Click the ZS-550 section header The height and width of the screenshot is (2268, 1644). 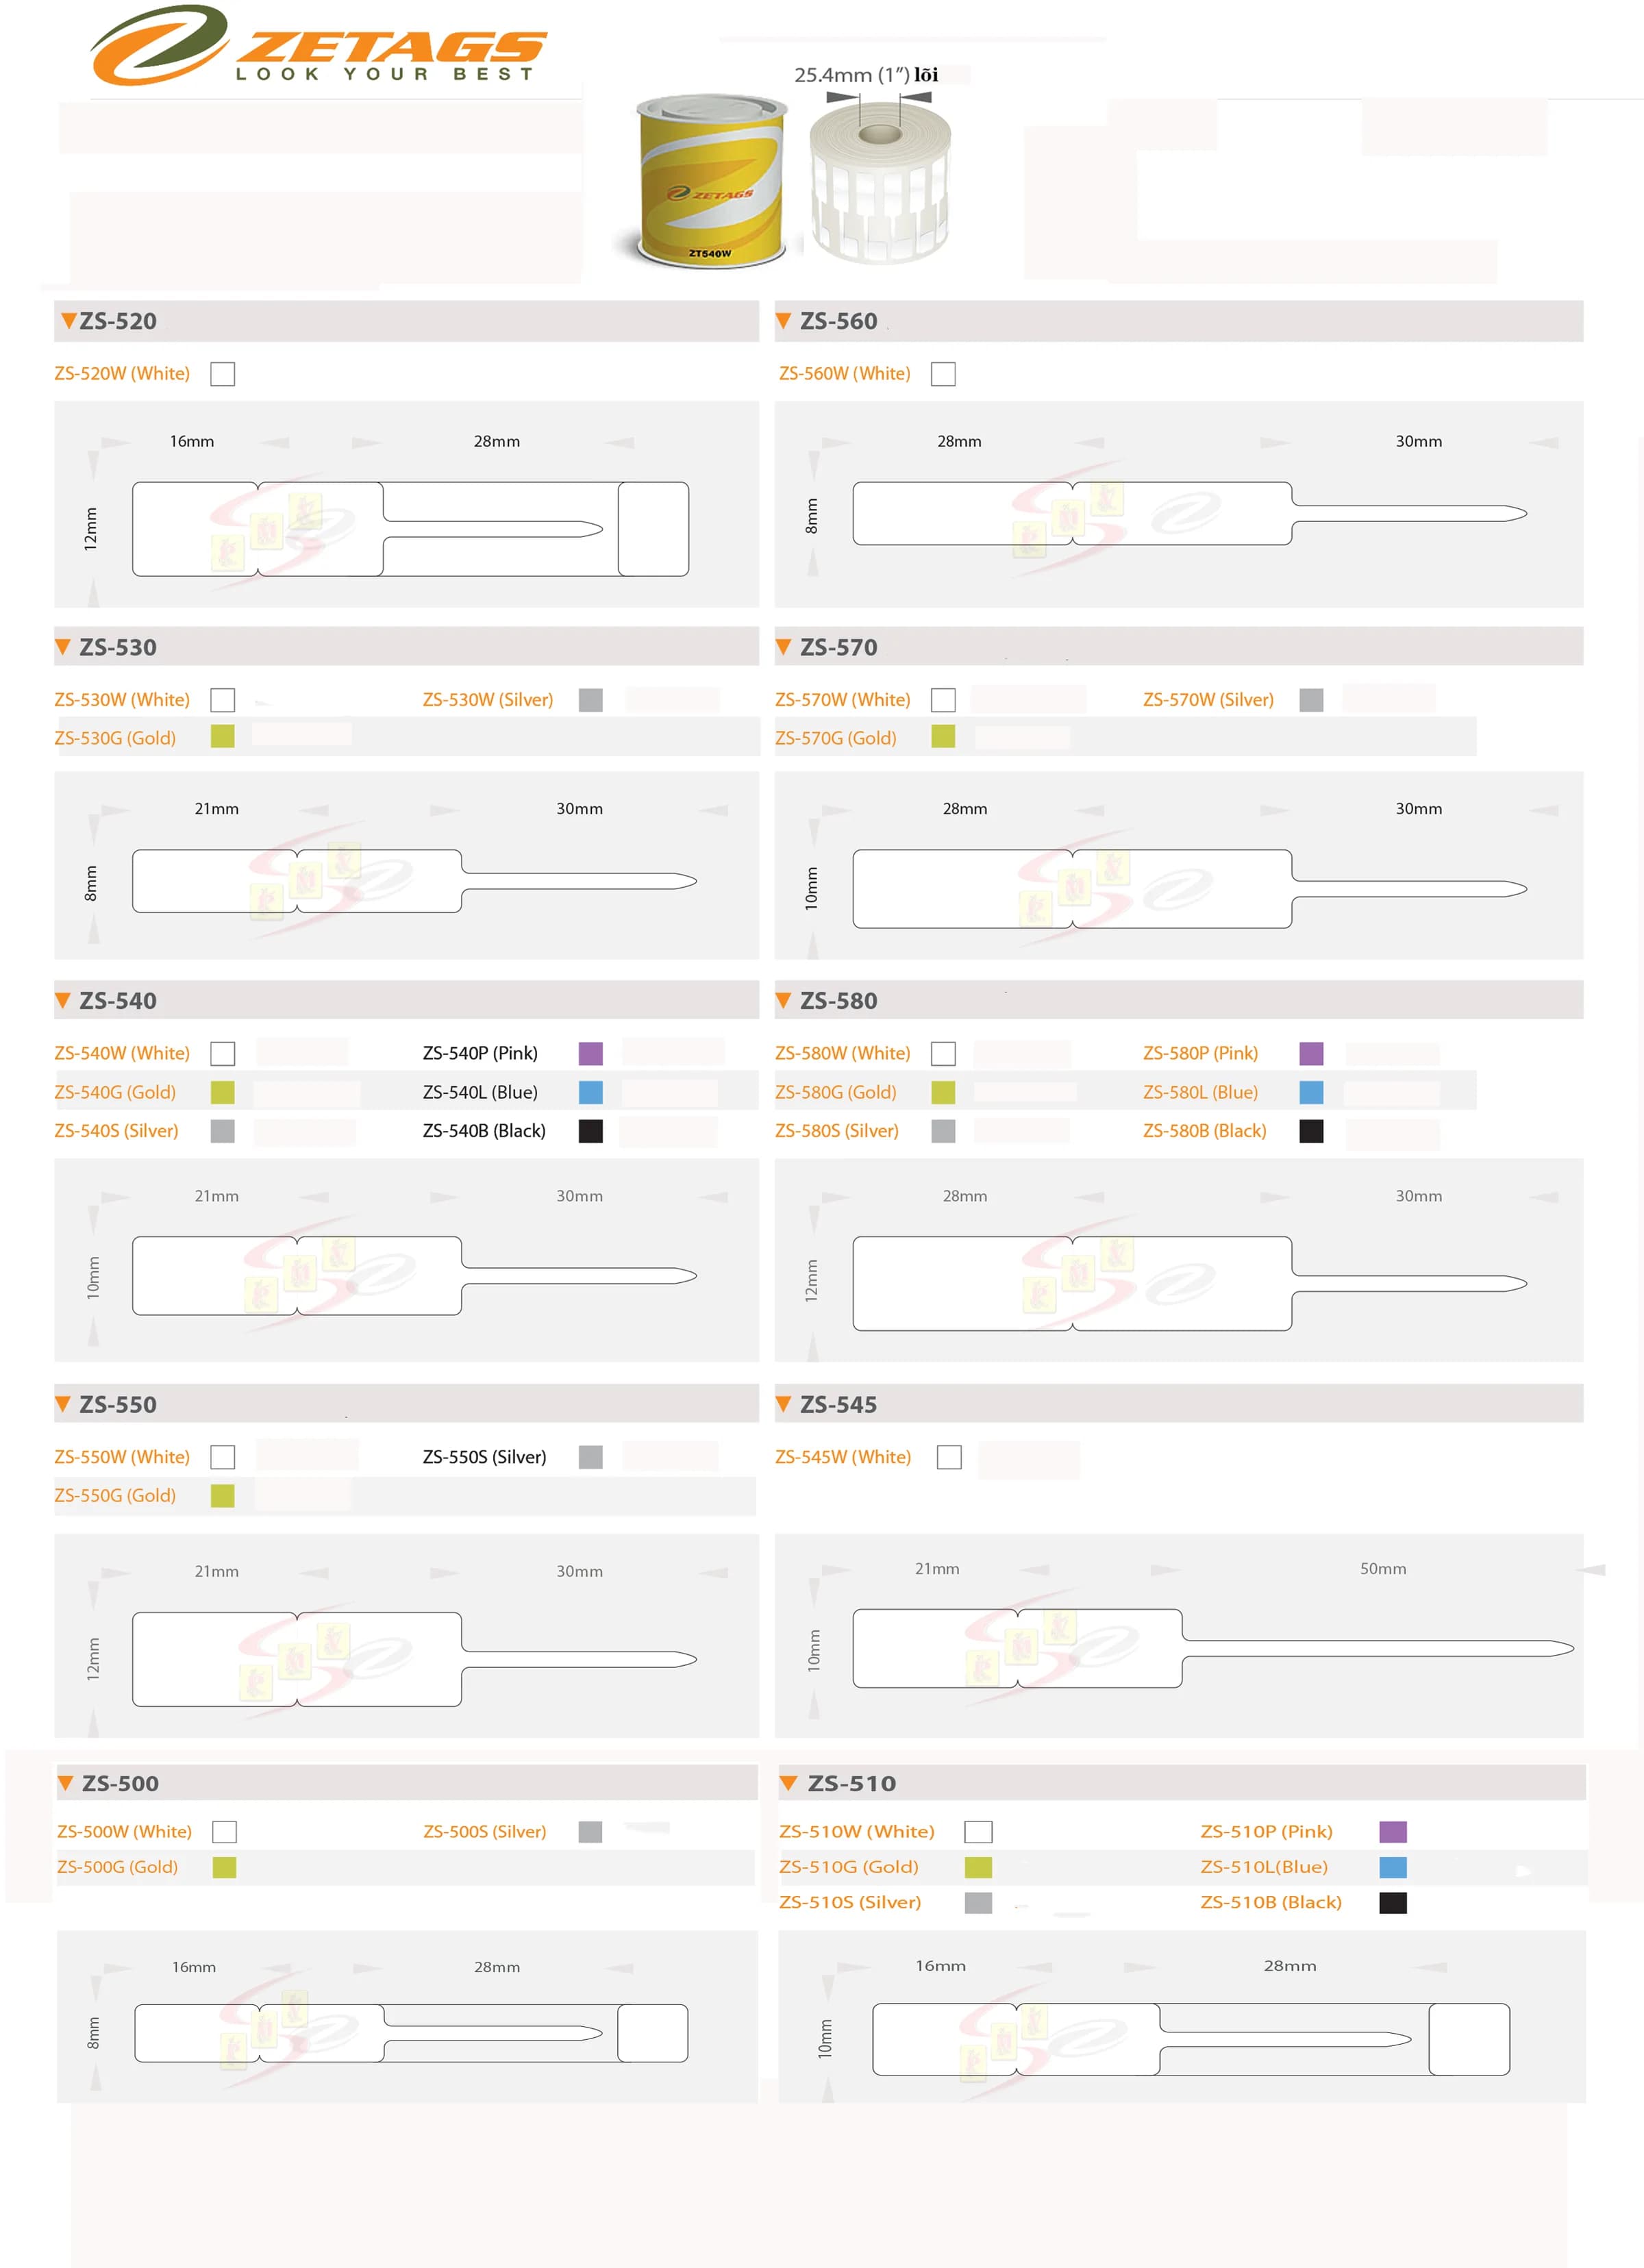point(406,1404)
